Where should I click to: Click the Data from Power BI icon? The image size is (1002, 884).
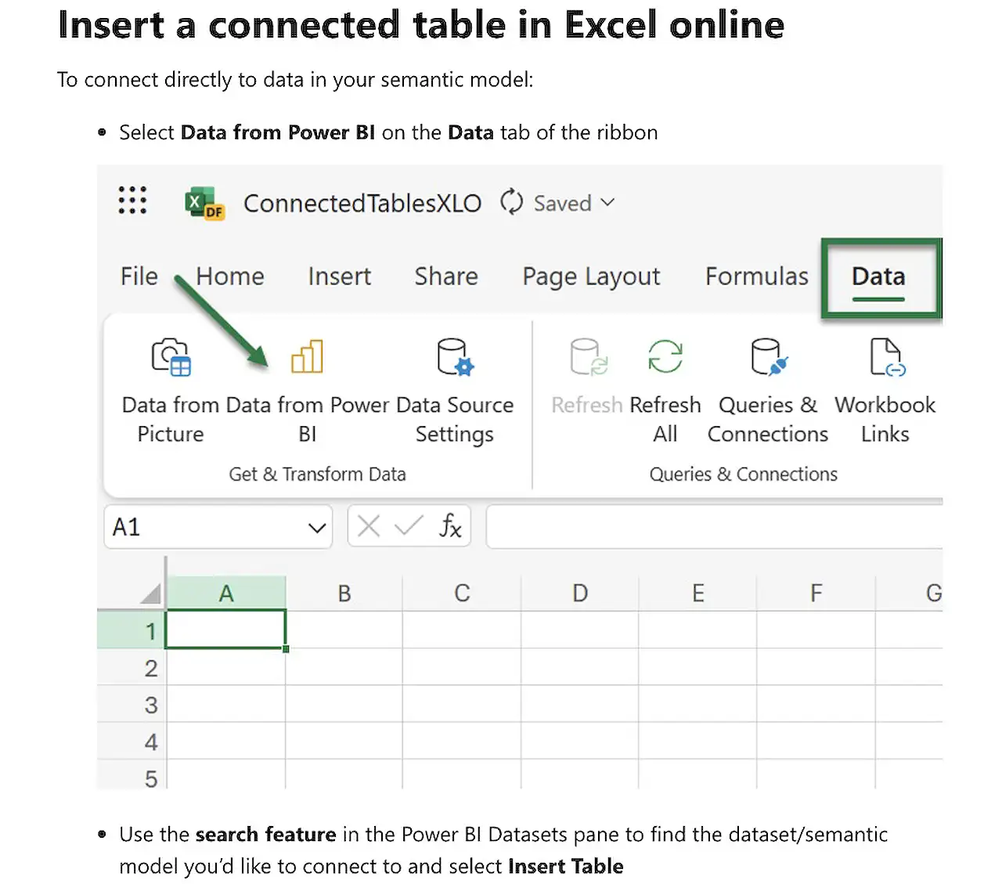(x=307, y=357)
